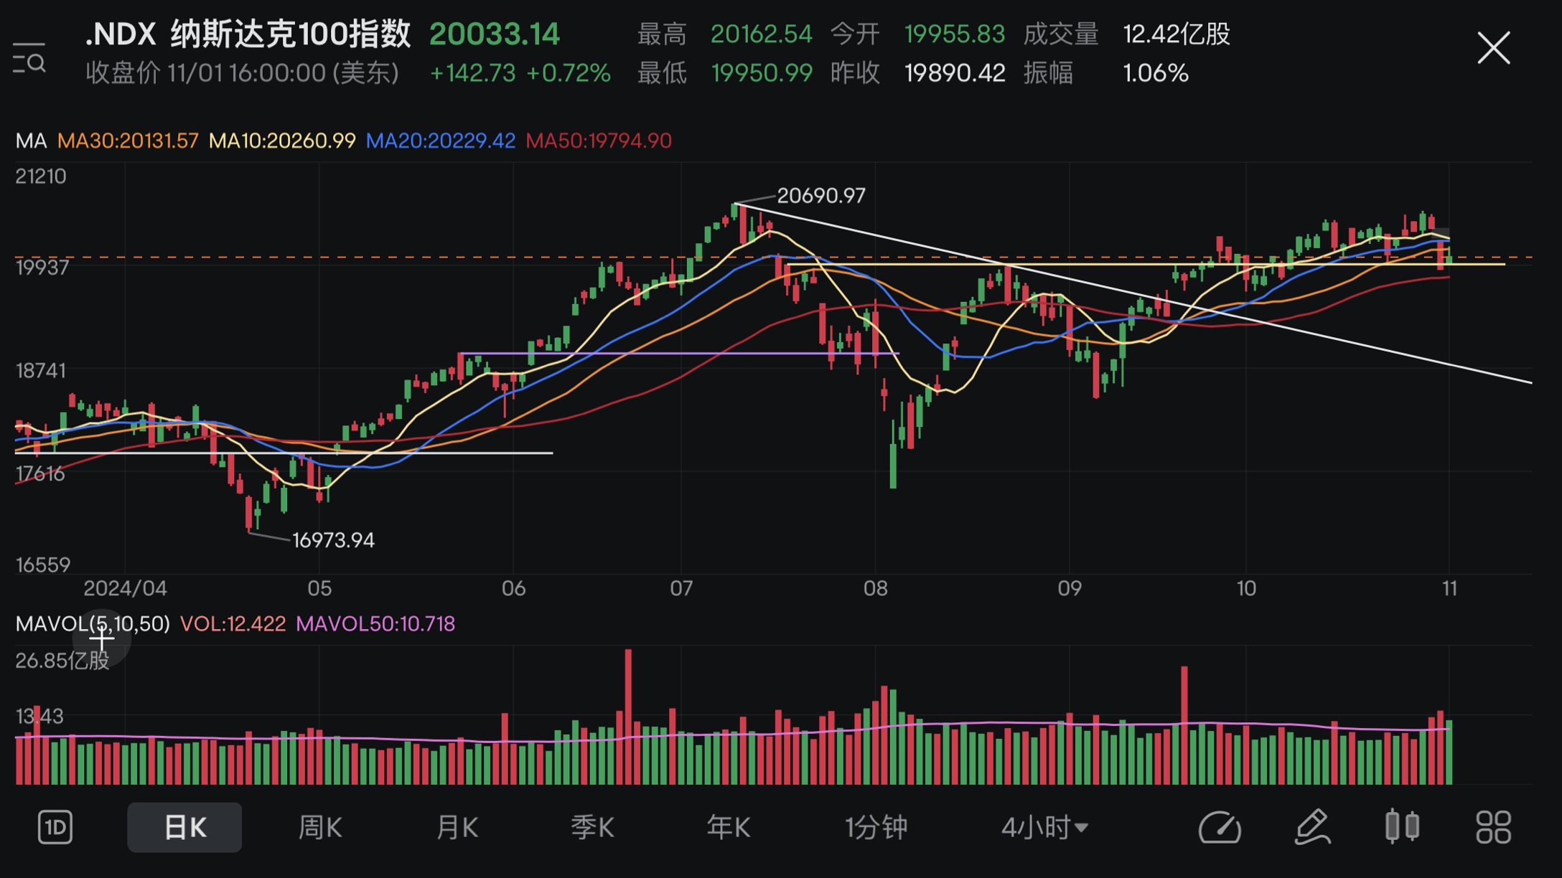1562x878 pixels.
Task: Tap the day high 20162.54
Action: tap(761, 34)
